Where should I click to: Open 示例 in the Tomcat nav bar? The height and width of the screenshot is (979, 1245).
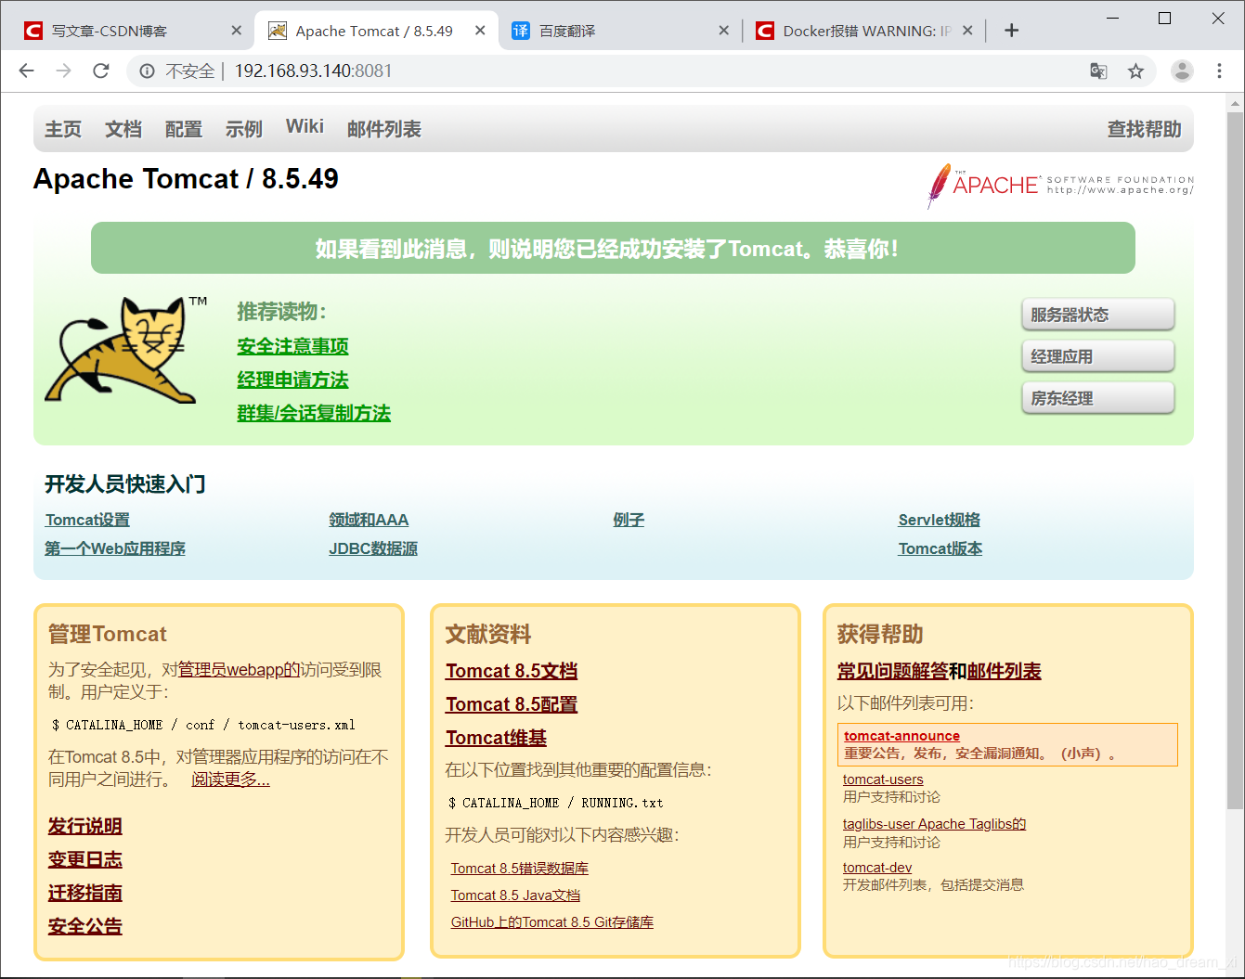pos(244,129)
